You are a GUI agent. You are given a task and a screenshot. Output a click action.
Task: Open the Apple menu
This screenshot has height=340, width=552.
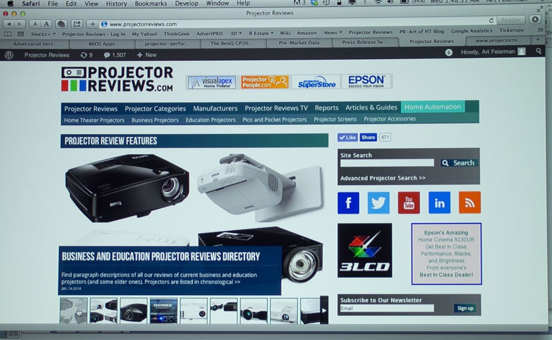(10, 3)
